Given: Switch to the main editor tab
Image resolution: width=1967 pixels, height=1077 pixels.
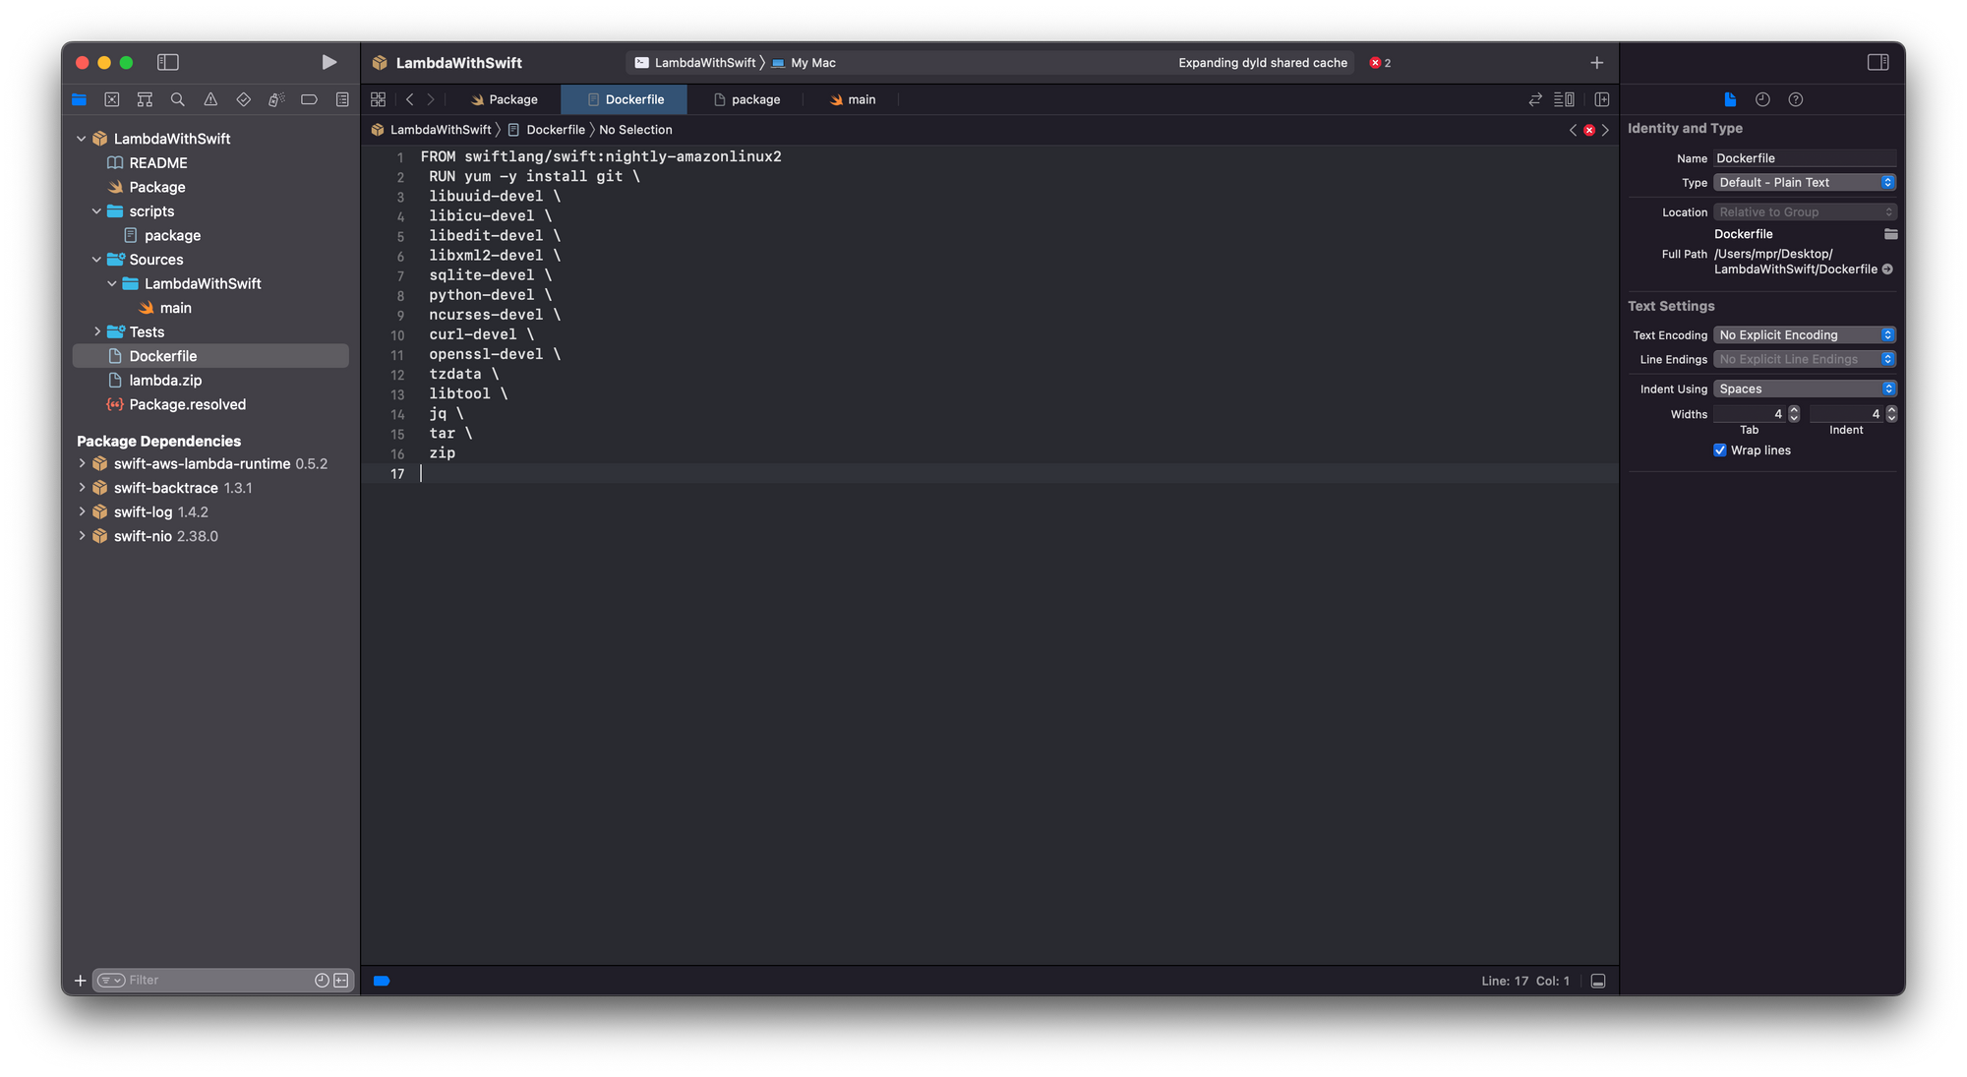Looking at the screenshot, I should [853, 99].
